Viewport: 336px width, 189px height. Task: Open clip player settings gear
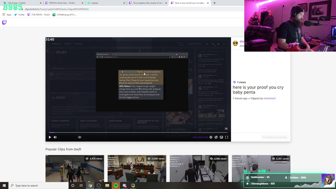pos(211,137)
